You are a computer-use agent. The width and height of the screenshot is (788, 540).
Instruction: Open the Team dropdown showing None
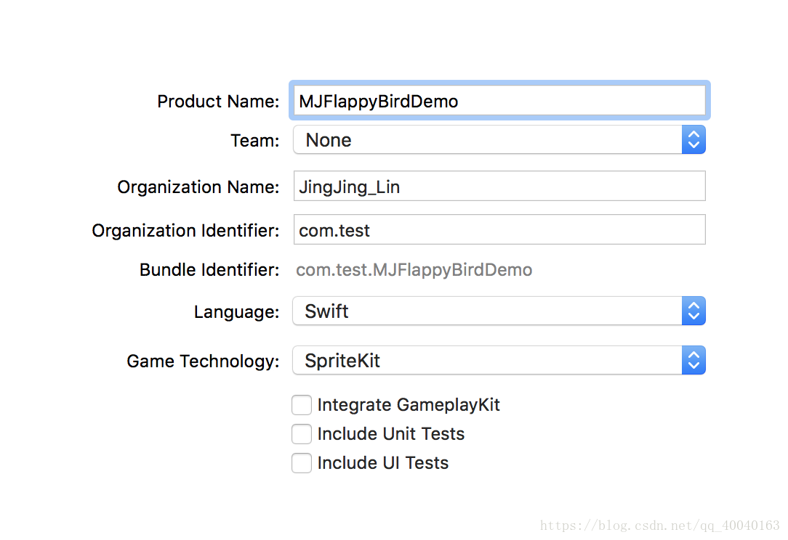pos(499,139)
